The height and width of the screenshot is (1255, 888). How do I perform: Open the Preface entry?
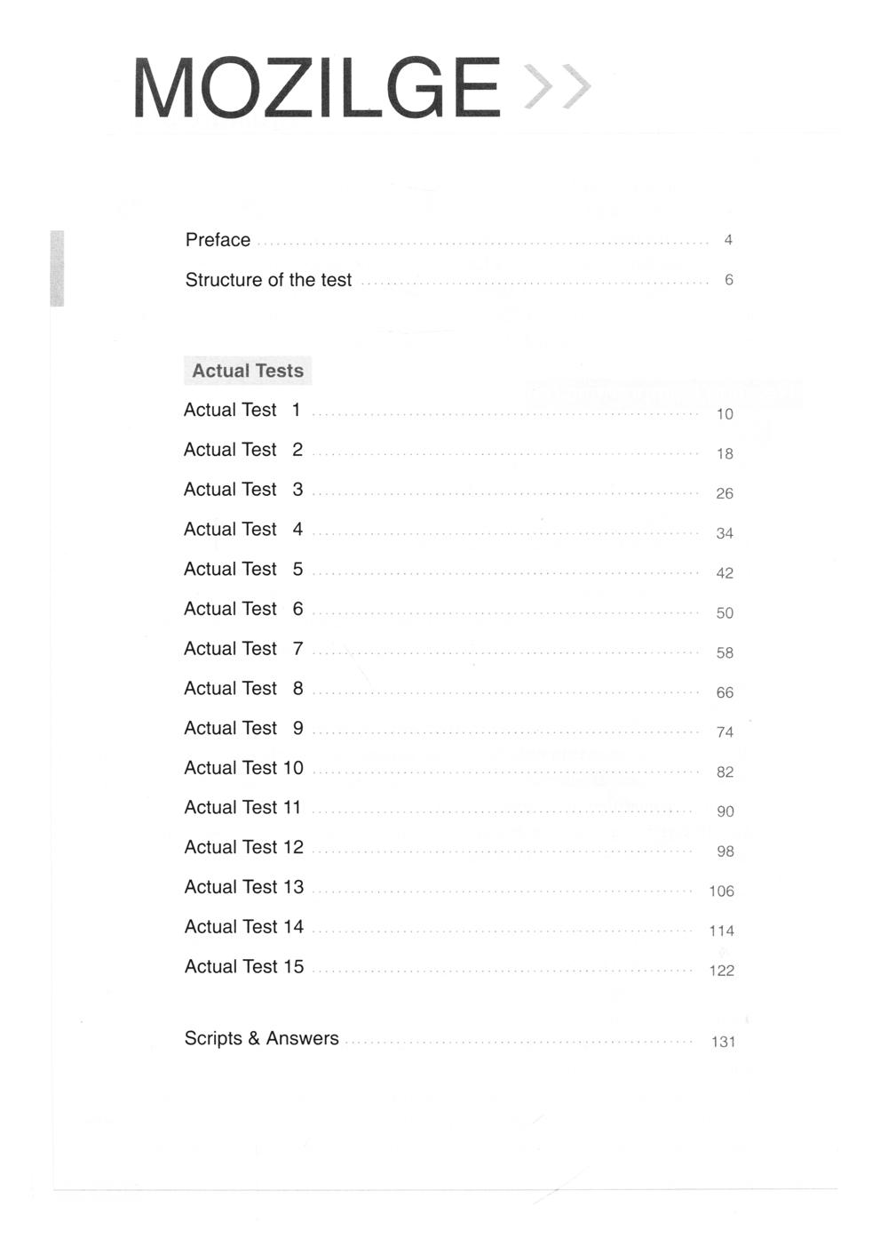[218, 240]
